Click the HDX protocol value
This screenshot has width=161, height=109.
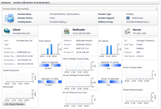[138, 52]
